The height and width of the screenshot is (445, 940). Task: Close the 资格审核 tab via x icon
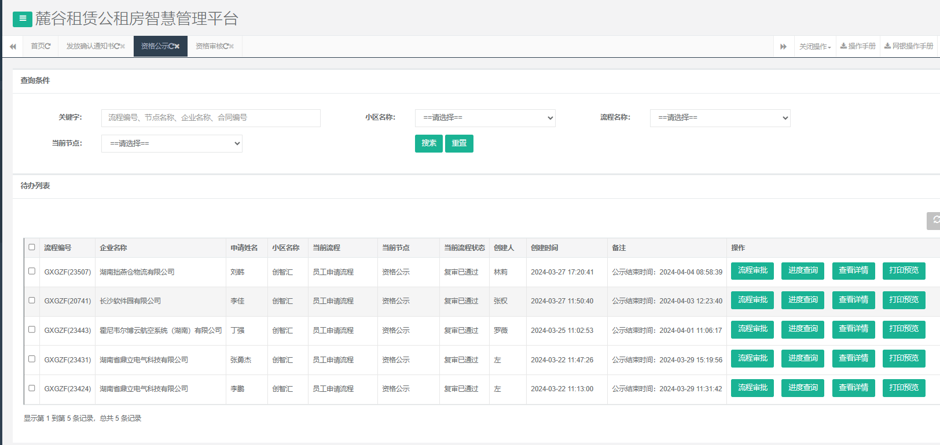[x=232, y=46]
